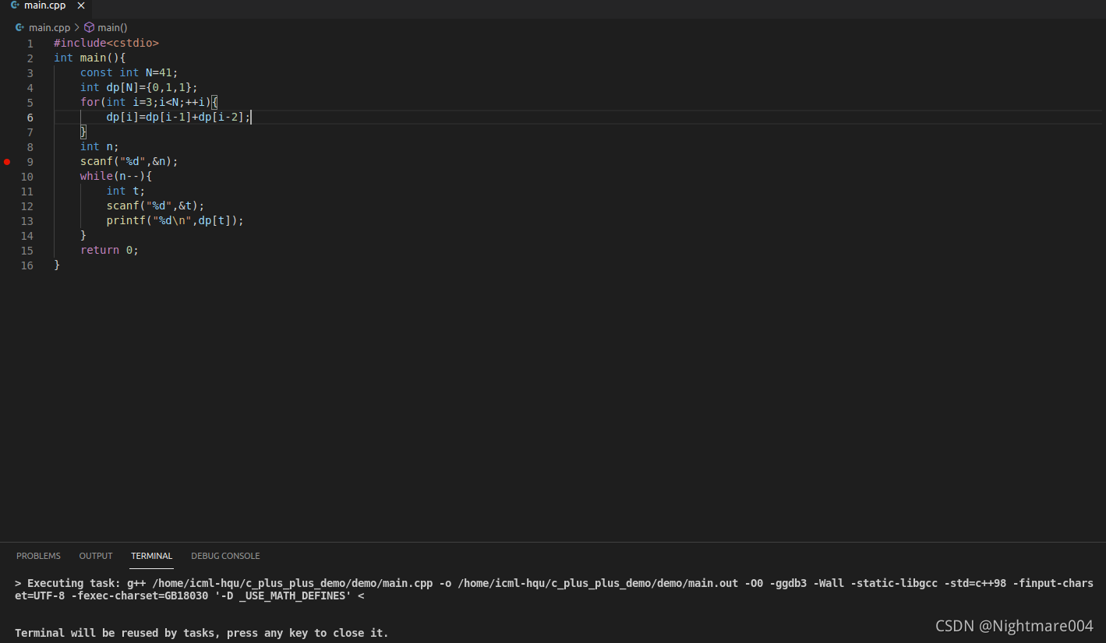This screenshot has height=643, width=1106.
Task: Click the 'int main(){' line
Action: click(x=90, y=58)
